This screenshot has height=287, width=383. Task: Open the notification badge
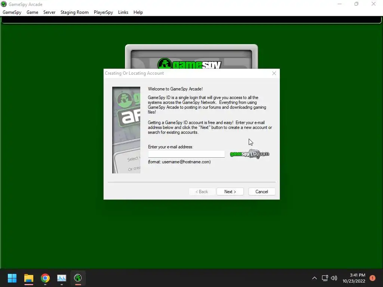pyautogui.click(x=373, y=278)
